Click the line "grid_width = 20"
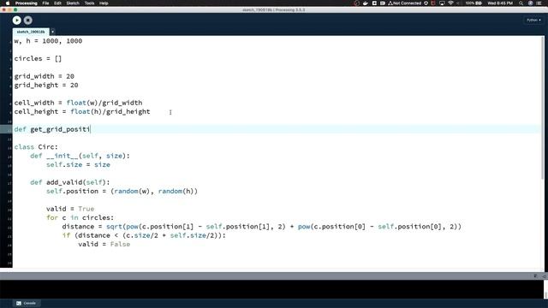The height and width of the screenshot is (308, 548). tap(44, 76)
